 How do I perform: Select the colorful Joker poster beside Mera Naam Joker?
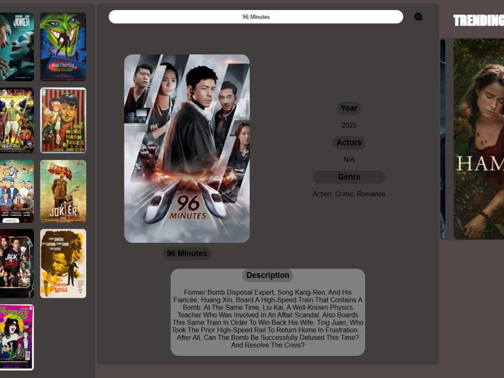click(x=17, y=120)
